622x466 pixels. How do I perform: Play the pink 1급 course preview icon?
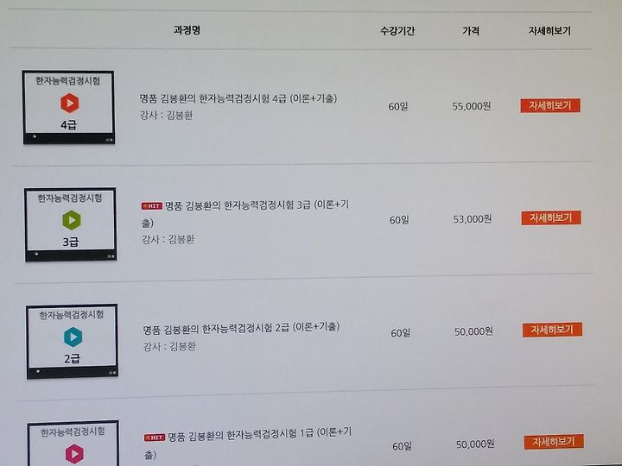pyautogui.click(x=74, y=454)
